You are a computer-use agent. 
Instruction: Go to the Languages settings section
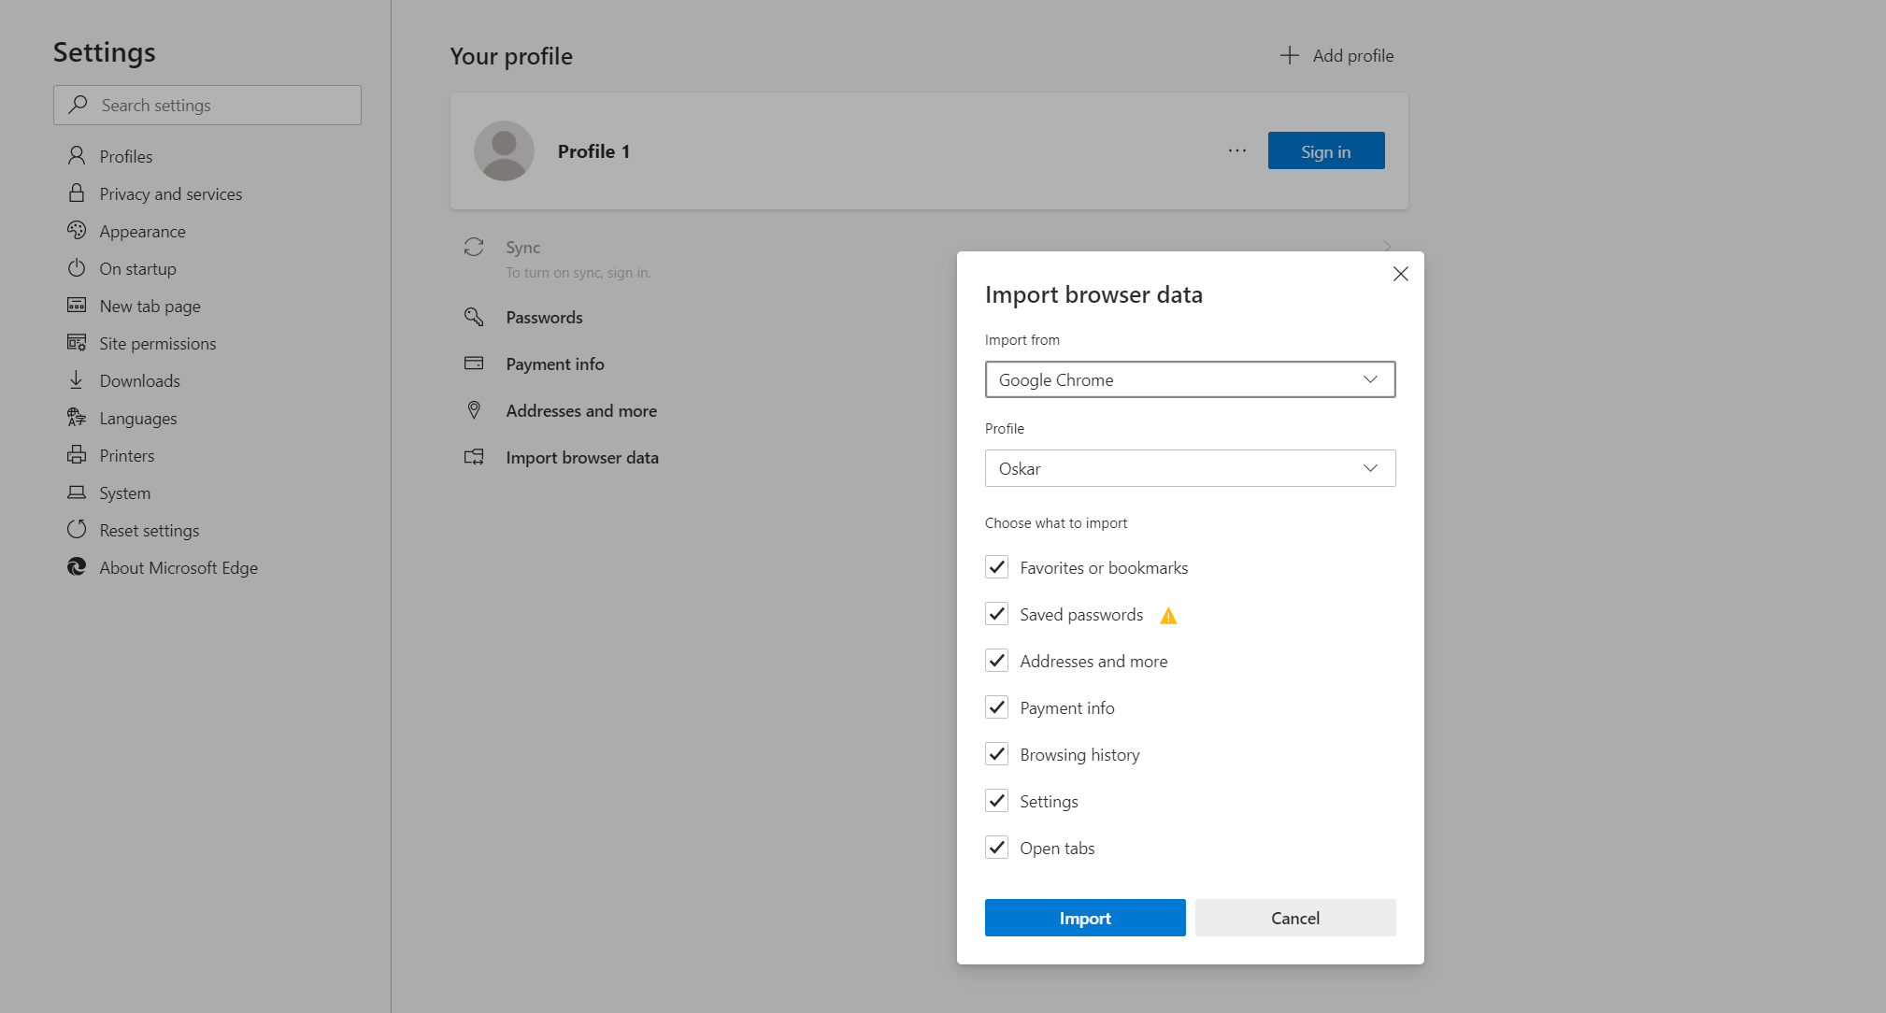137,419
